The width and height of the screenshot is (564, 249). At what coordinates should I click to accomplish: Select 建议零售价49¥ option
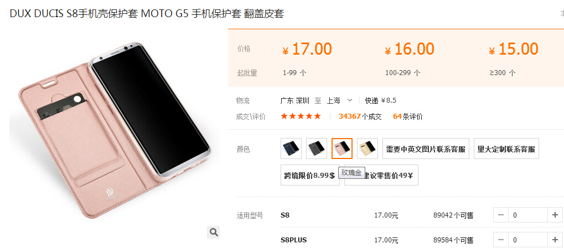[x=381, y=175]
